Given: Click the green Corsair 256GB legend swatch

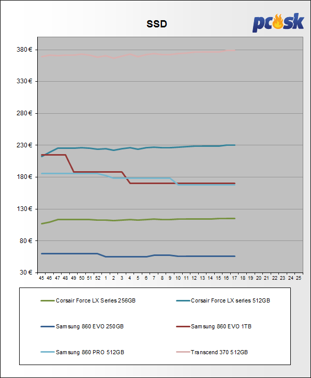Looking at the screenshot, I should pyautogui.click(x=48, y=301).
